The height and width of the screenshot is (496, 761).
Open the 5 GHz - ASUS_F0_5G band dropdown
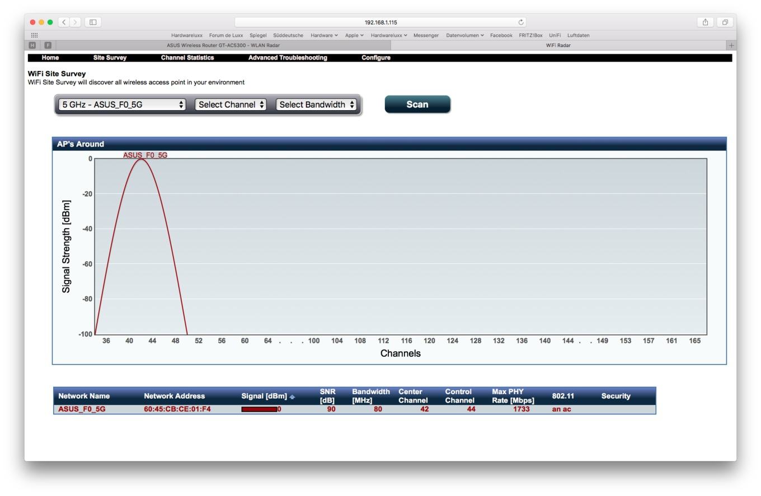click(x=122, y=105)
